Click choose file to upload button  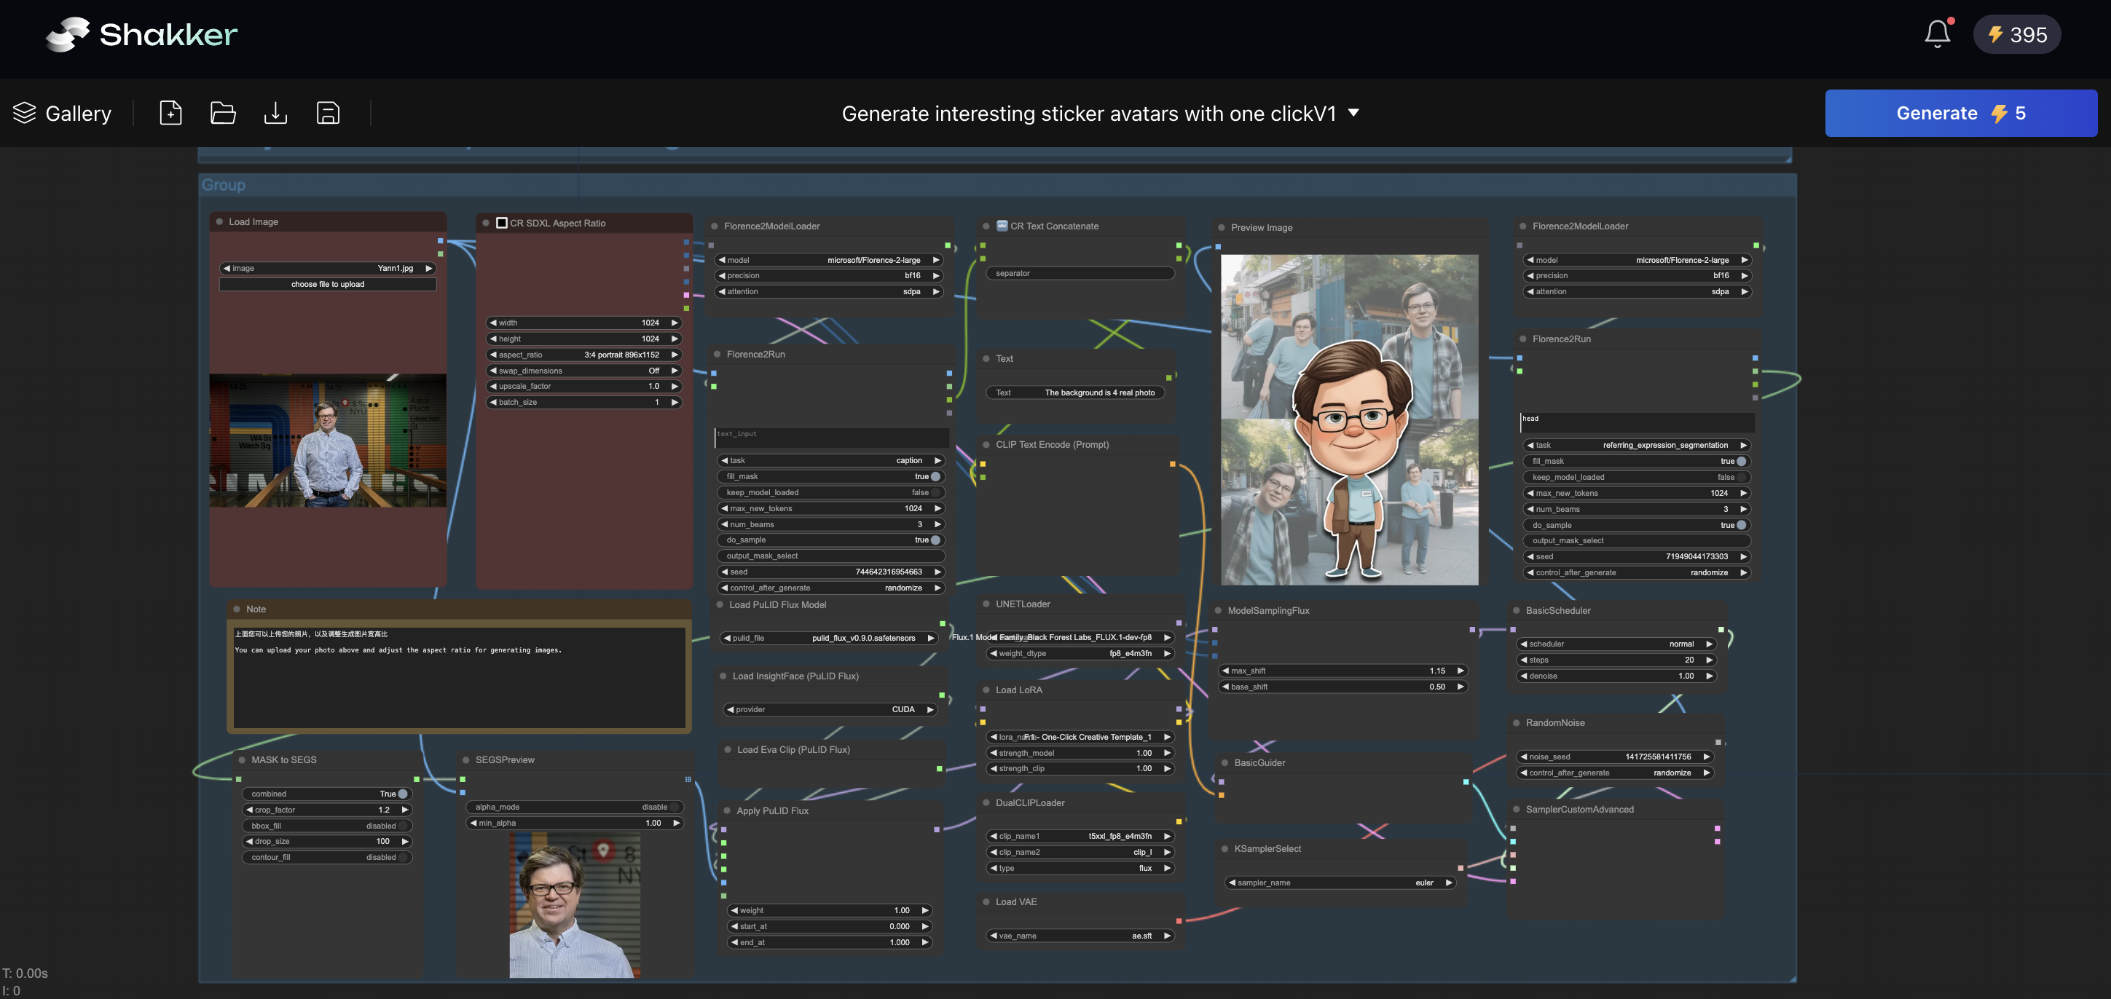[x=327, y=284]
